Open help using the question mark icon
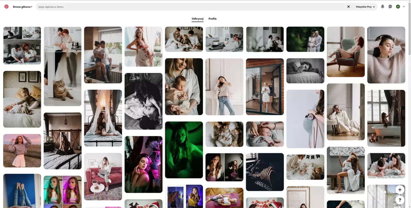411x208 pixels. click(x=400, y=200)
